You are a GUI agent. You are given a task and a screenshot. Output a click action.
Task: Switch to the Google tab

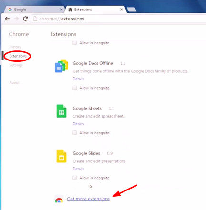point(34,10)
